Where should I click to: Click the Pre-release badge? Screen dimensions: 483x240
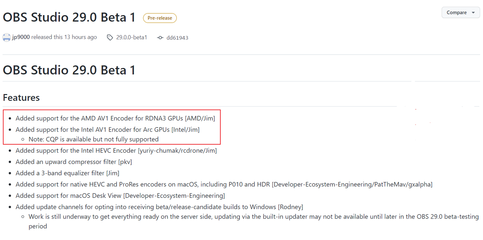click(x=160, y=18)
